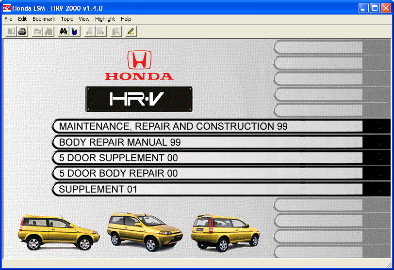
Task: Open the Topic menu
Action: coord(67,19)
